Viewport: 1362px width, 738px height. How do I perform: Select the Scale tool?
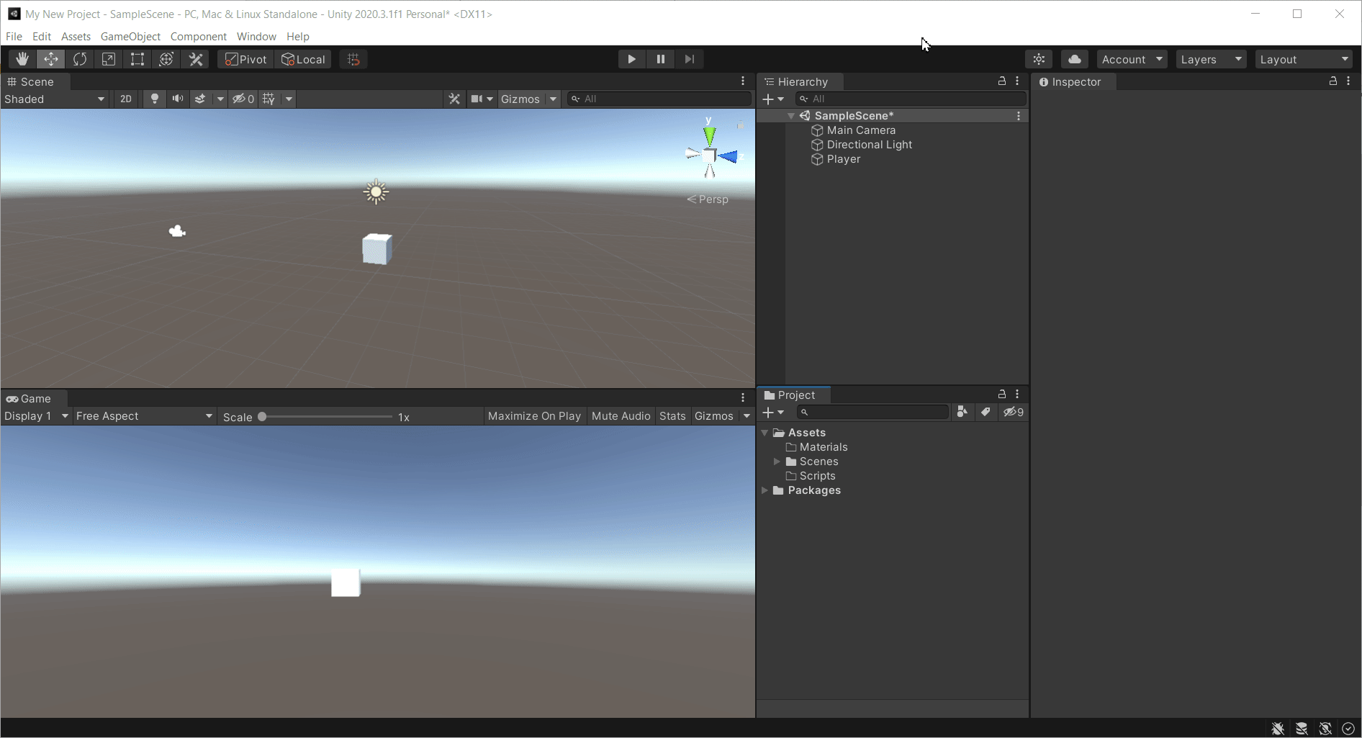pyautogui.click(x=108, y=59)
